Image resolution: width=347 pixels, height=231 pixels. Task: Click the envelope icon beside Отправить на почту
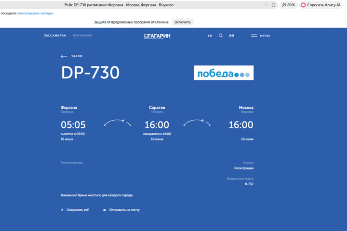click(105, 210)
